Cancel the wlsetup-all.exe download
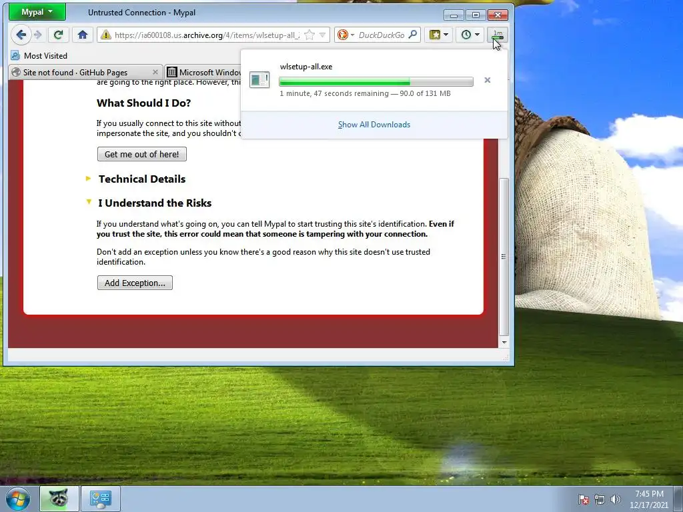Screen dimensions: 683x512 click(x=488, y=80)
